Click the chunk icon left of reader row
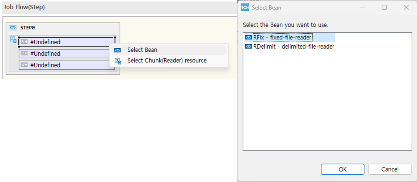The image size is (418, 182). click(13, 40)
